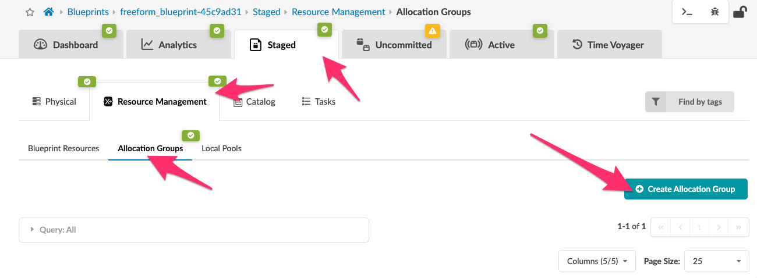The image size is (757, 278).
Task: Click the Uncommitted warning badge
Action: [432, 30]
